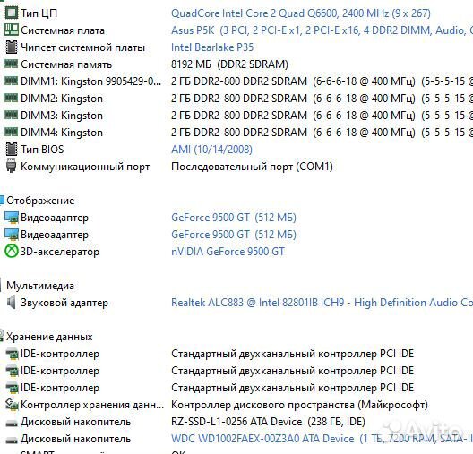
Task: Open the QuadCore Intel Core 2 Quad Q6600 link
Action: (301, 13)
